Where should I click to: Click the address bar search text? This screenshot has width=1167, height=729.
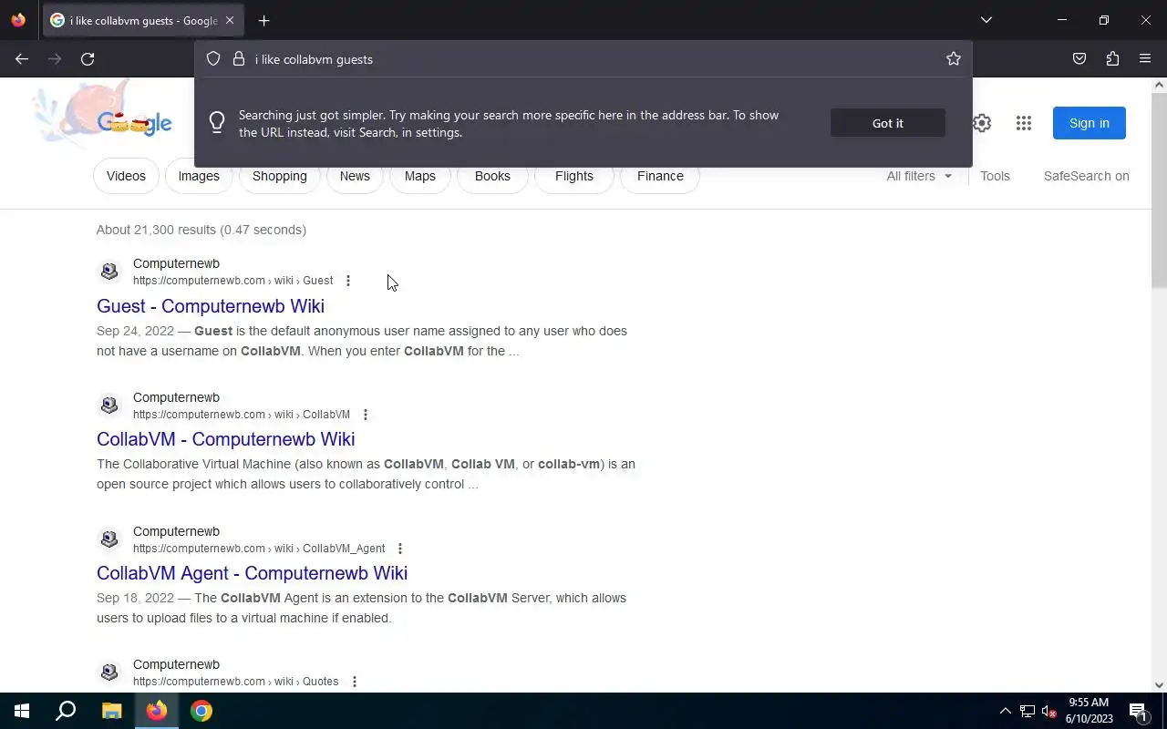[314, 59]
